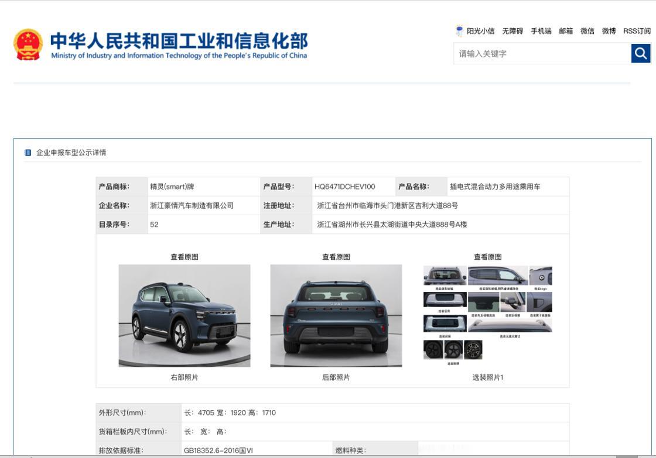Click the ministry title 中华人民共和国工业和信息化部
Viewport: 656px width, 458px height.
click(x=179, y=41)
